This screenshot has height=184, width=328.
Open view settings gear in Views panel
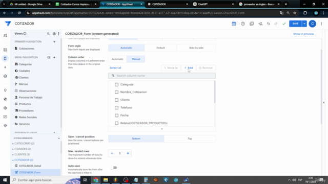click(54, 34)
